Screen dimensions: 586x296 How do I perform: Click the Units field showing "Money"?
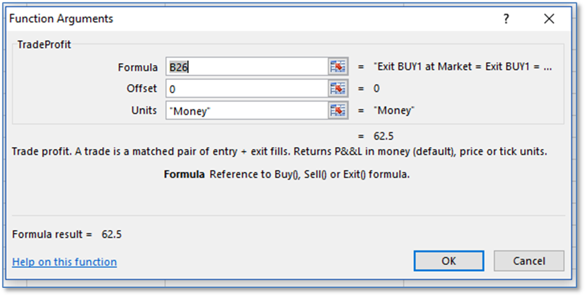click(x=246, y=110)
